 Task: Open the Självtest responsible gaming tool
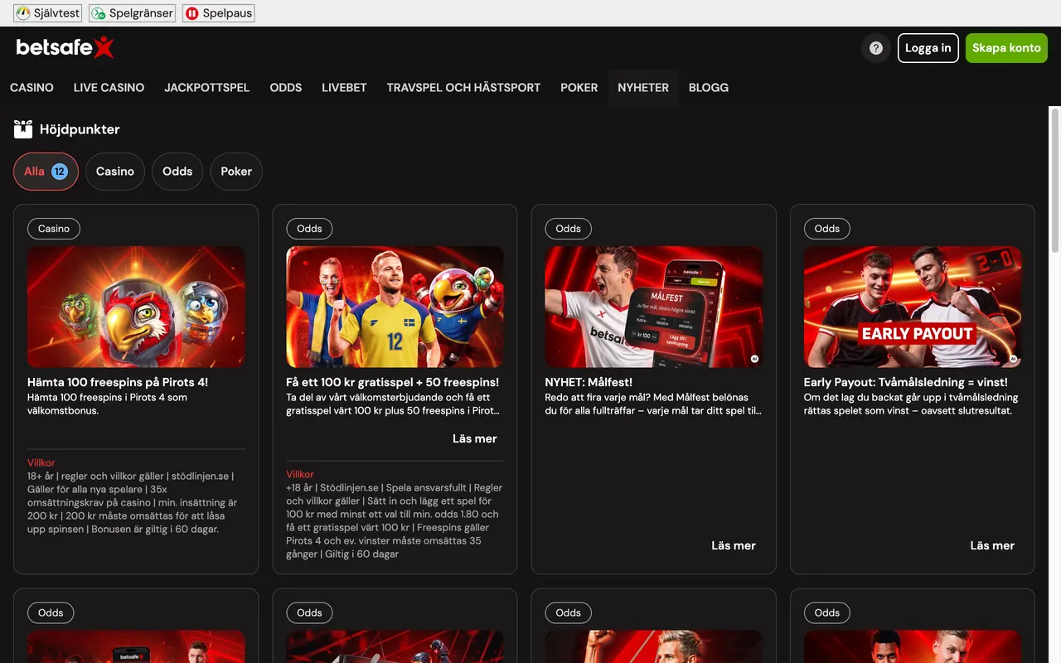click(48, 13)
